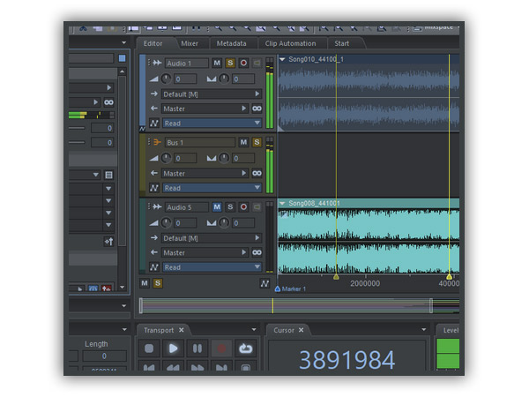
Task: Open Bus 1 output Master selector
Action: [205, 174]
